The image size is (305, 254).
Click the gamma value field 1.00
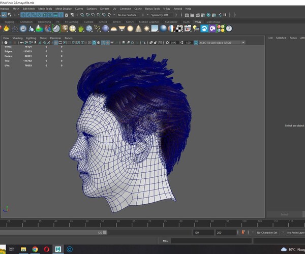[188, 43]
